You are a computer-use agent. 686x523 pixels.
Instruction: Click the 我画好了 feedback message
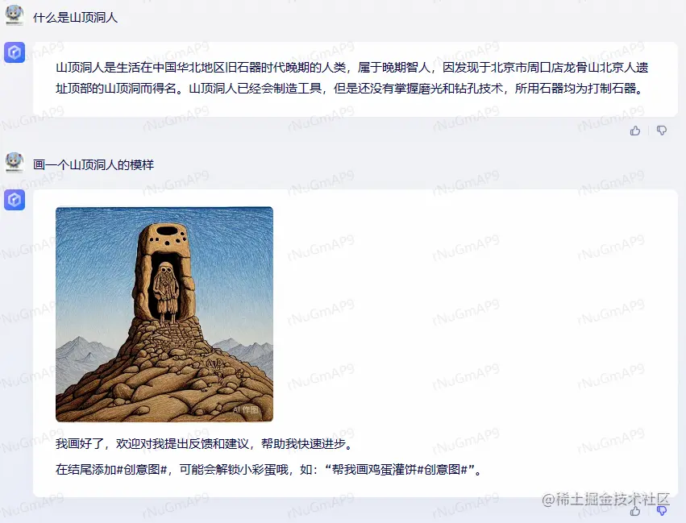point(204,444)
